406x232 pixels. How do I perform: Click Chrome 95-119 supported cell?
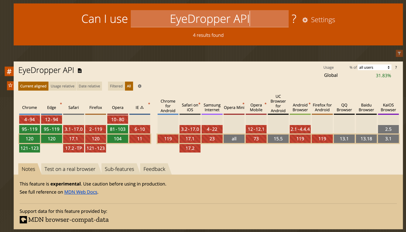pos(30,129)
